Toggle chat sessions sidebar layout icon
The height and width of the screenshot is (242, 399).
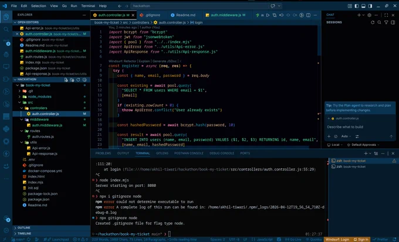393,22
